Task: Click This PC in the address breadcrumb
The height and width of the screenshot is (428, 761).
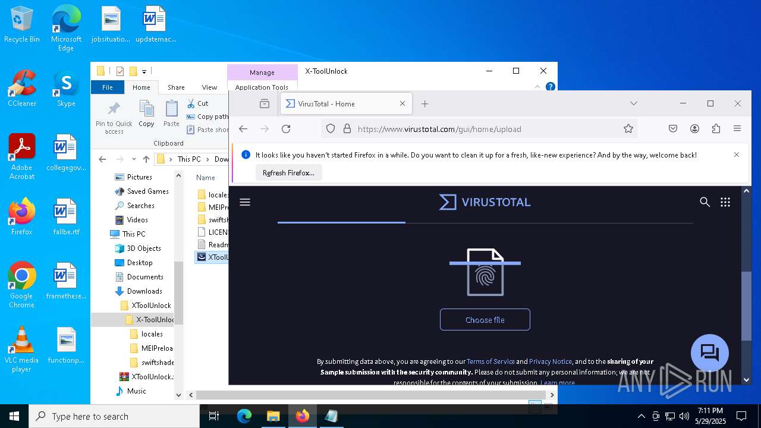Action: click(189, 159)
